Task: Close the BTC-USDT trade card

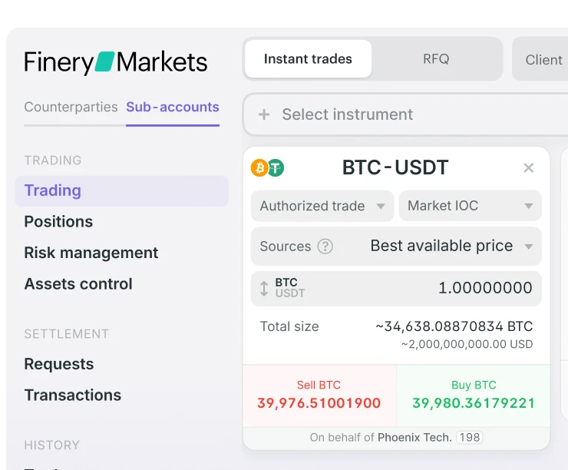Action: [x=529, y=167]
